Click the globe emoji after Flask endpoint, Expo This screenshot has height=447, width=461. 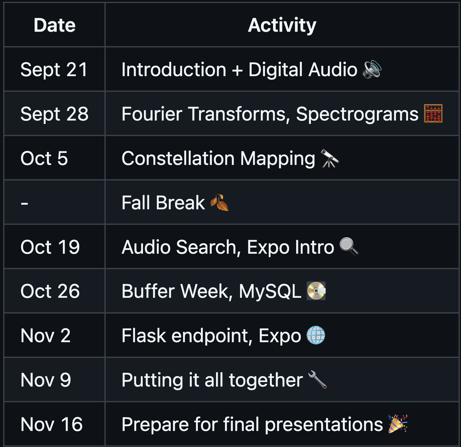pyautogui.click(x=316, y=335)
